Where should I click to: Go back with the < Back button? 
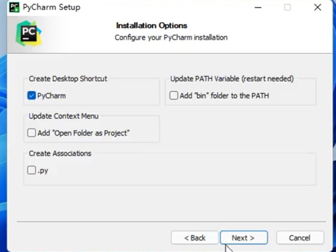coord(194,238)
